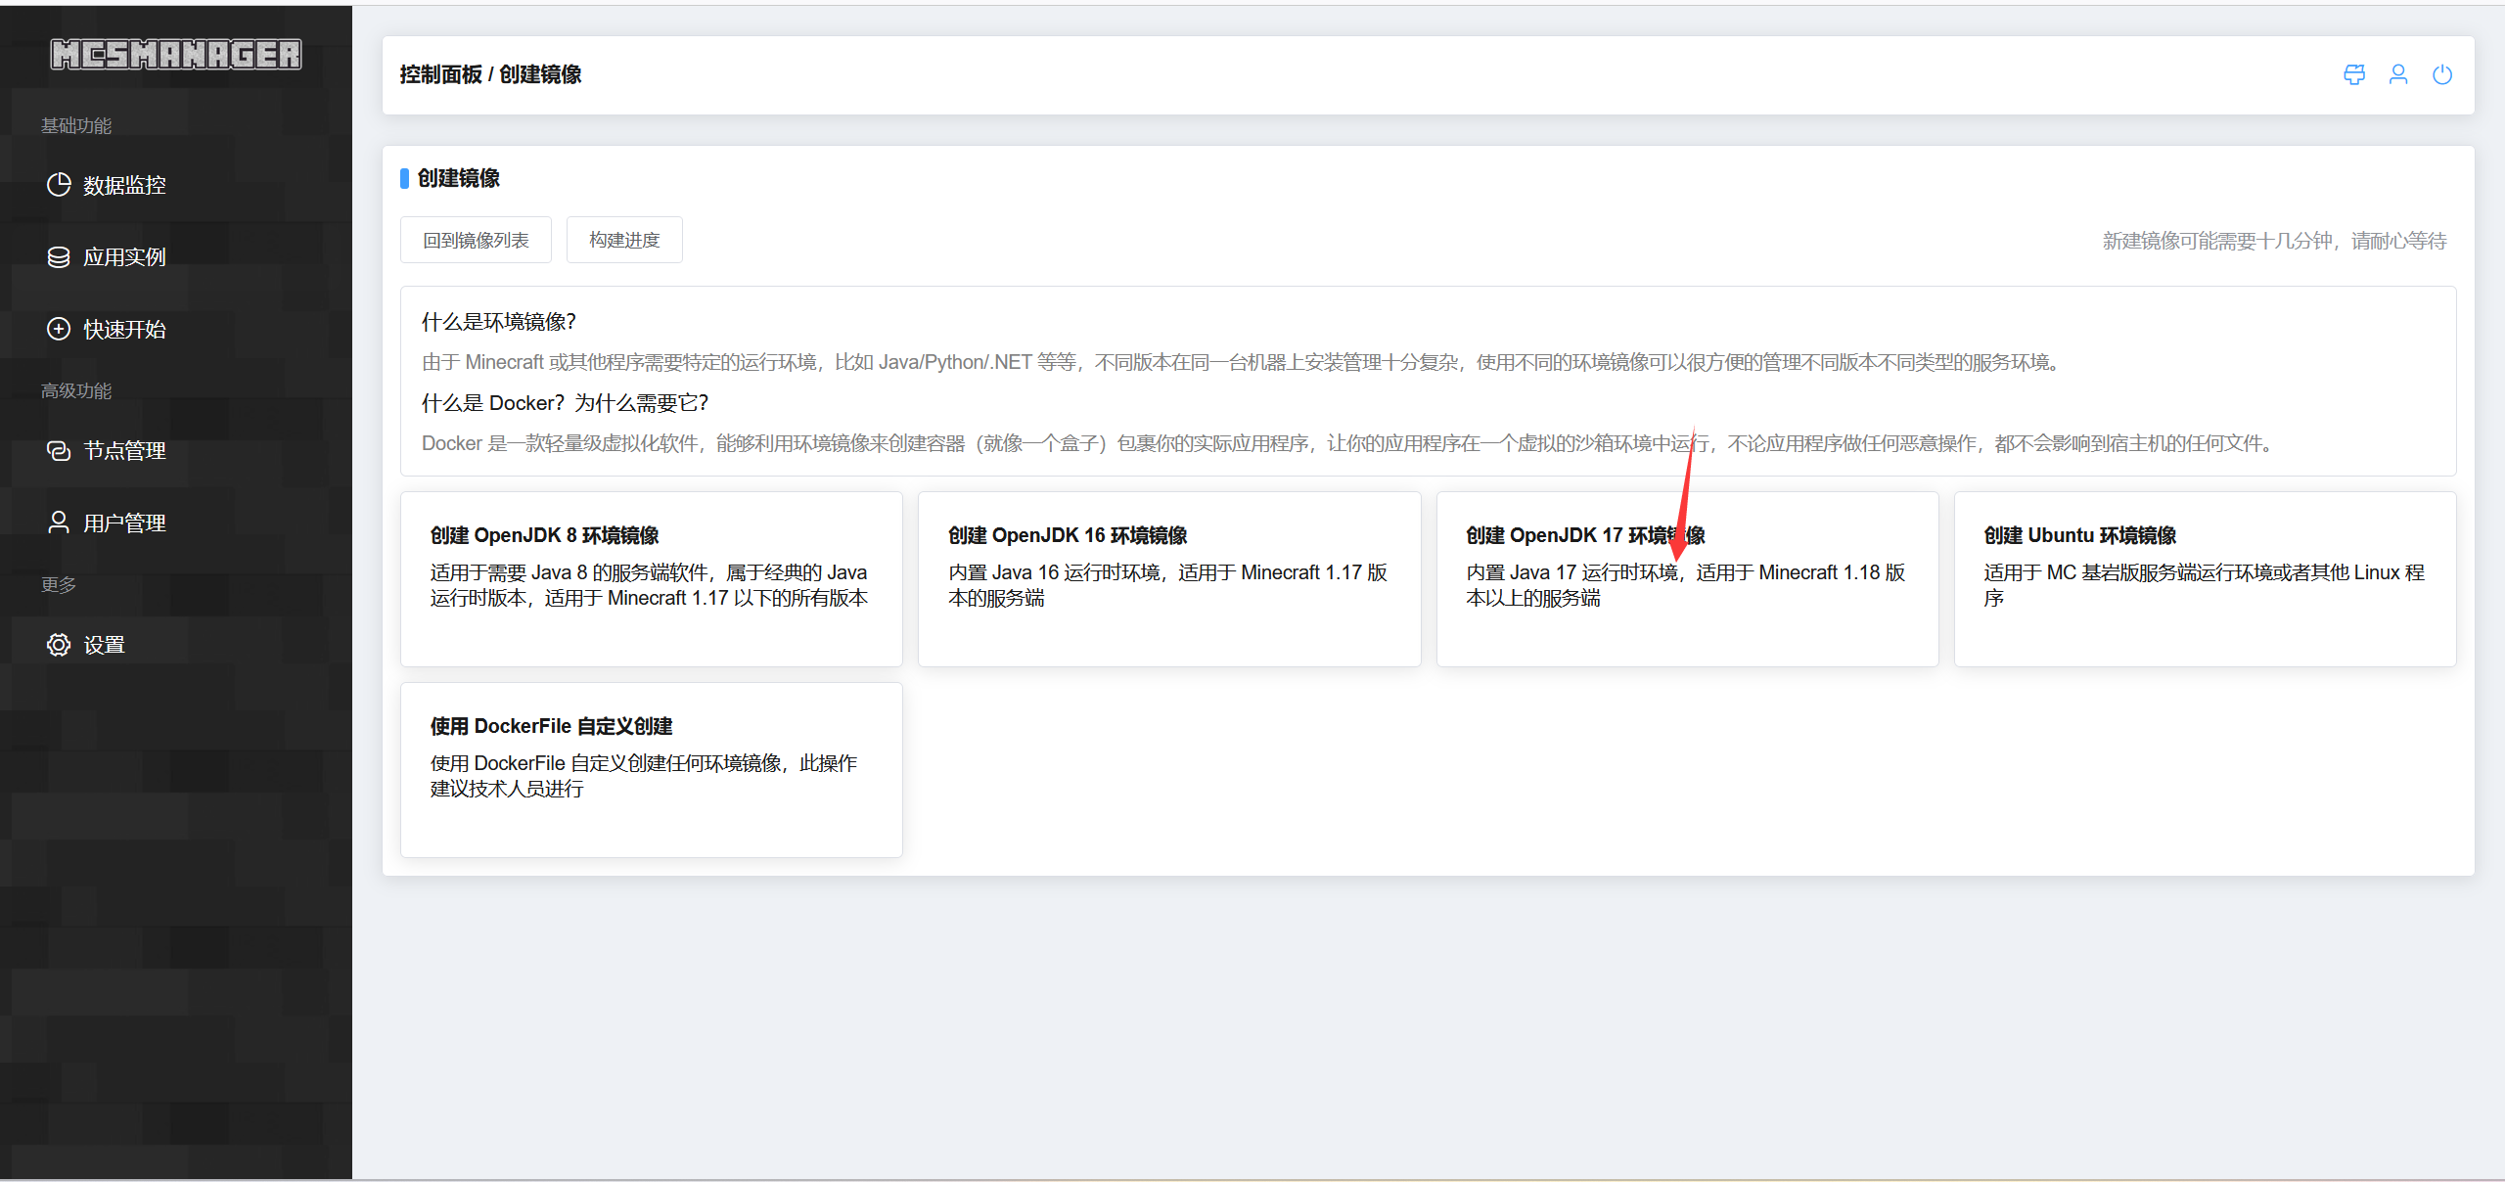Choose 创建 OpenJDK 8 环境镜像 card
This screenshot has height=1182, width=2505.
(651, 579)
